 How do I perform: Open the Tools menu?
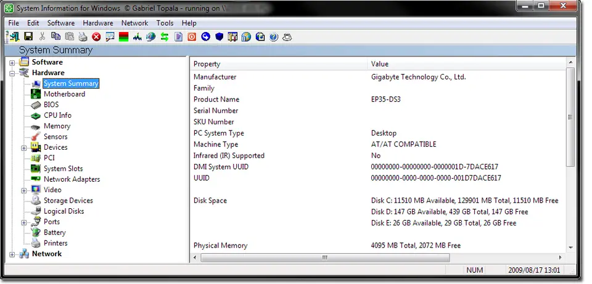(x=165, y=23)
